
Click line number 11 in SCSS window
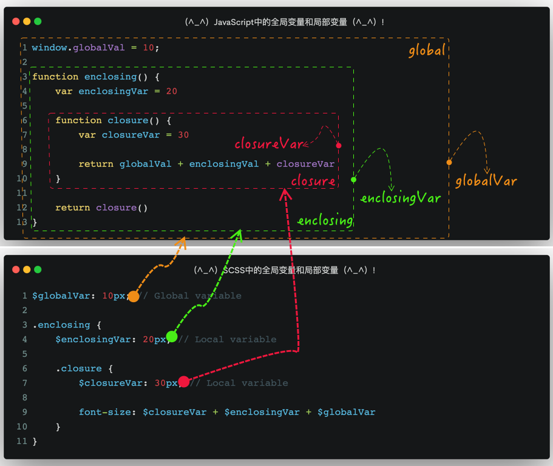[x=22, y=441]
